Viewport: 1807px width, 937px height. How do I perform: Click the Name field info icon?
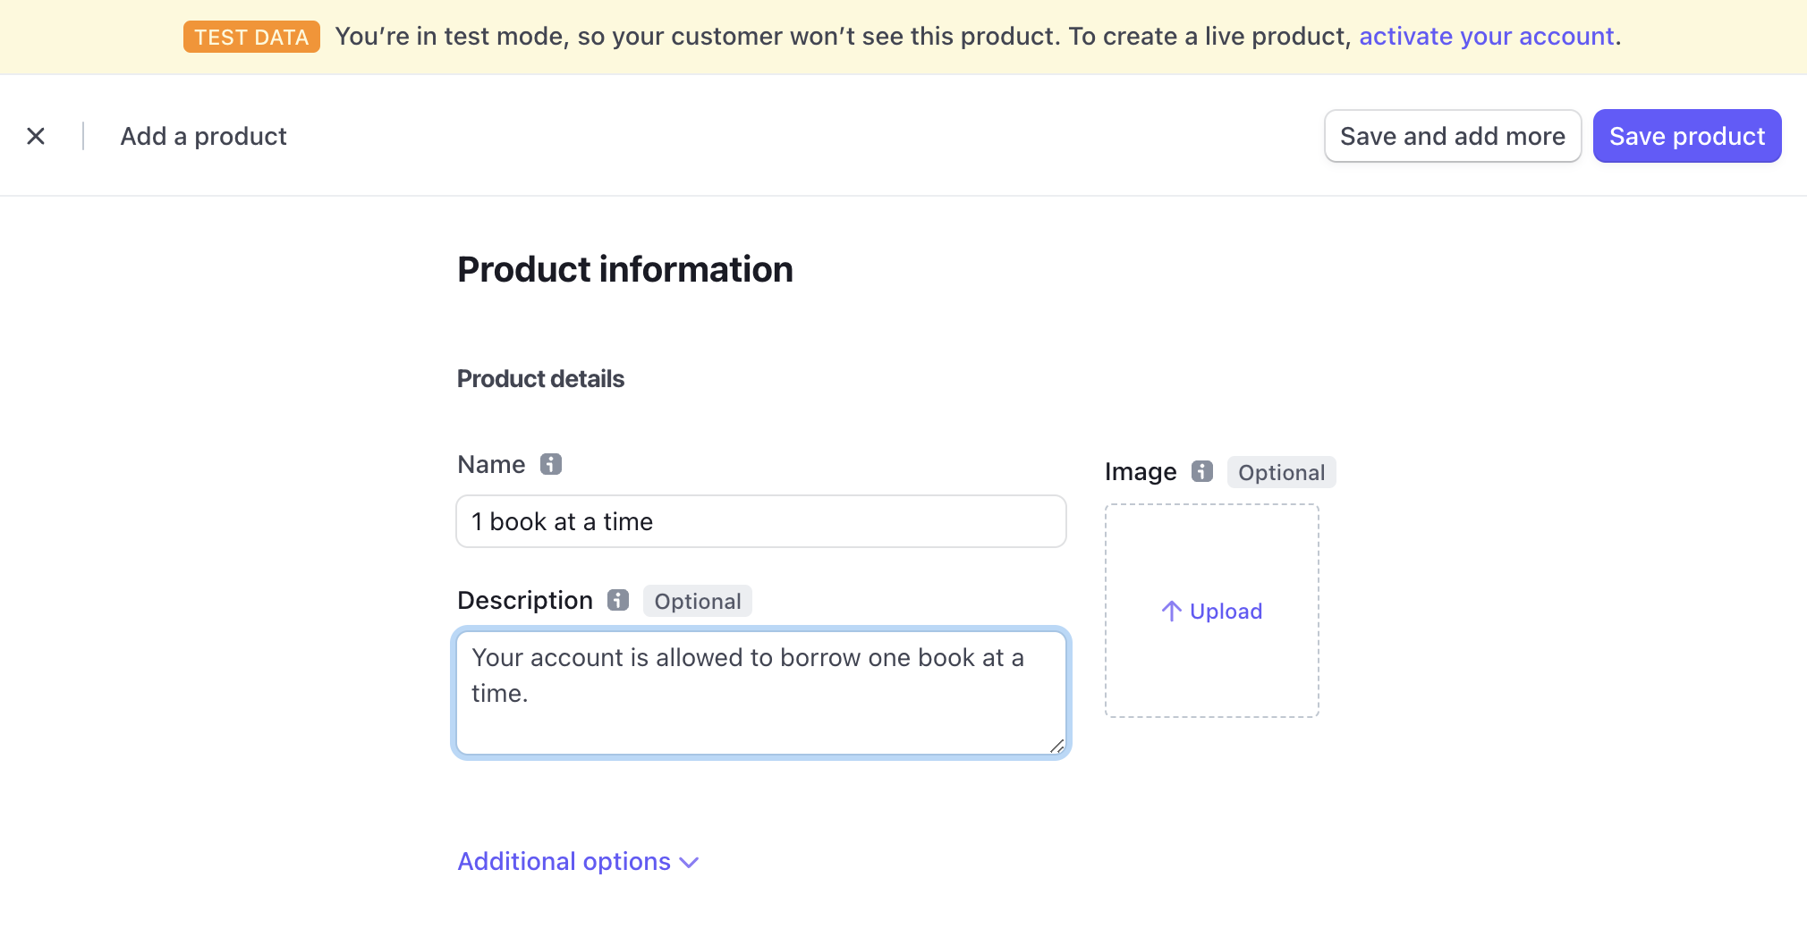551,464
